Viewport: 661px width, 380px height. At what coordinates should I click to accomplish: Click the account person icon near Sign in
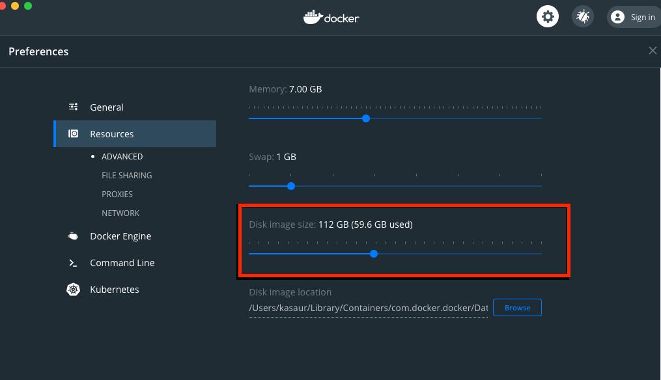click(617, 17)
